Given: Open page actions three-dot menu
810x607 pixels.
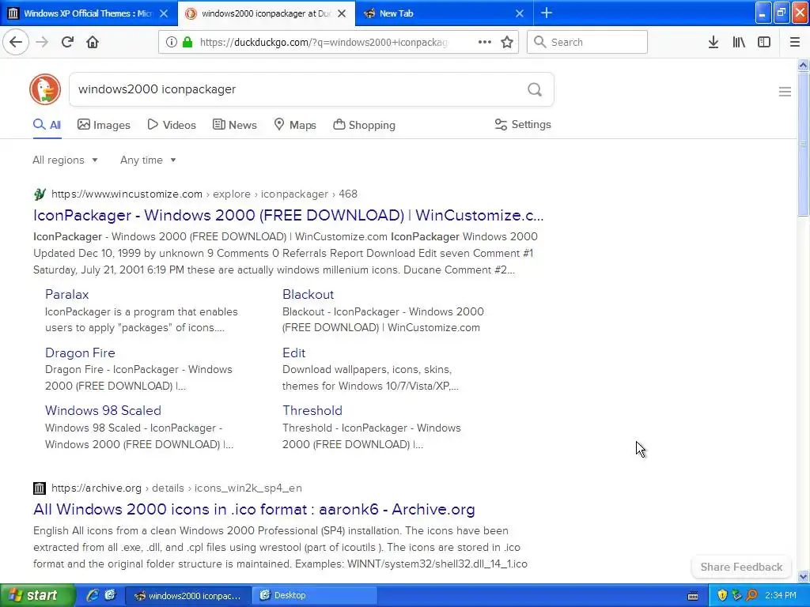Looking at the screenshot, I should tap(484, 42).
